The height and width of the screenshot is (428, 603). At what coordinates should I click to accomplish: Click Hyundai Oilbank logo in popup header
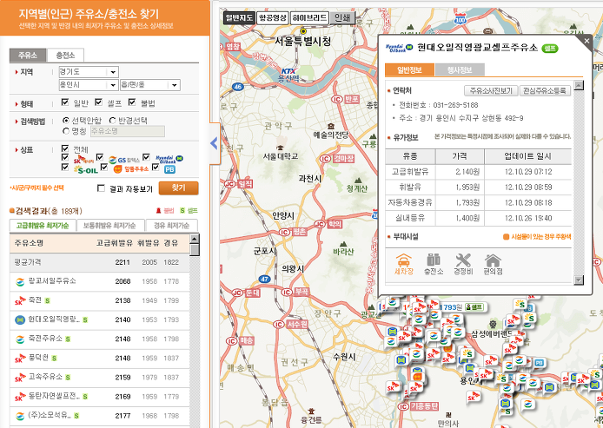coord(399,48)
